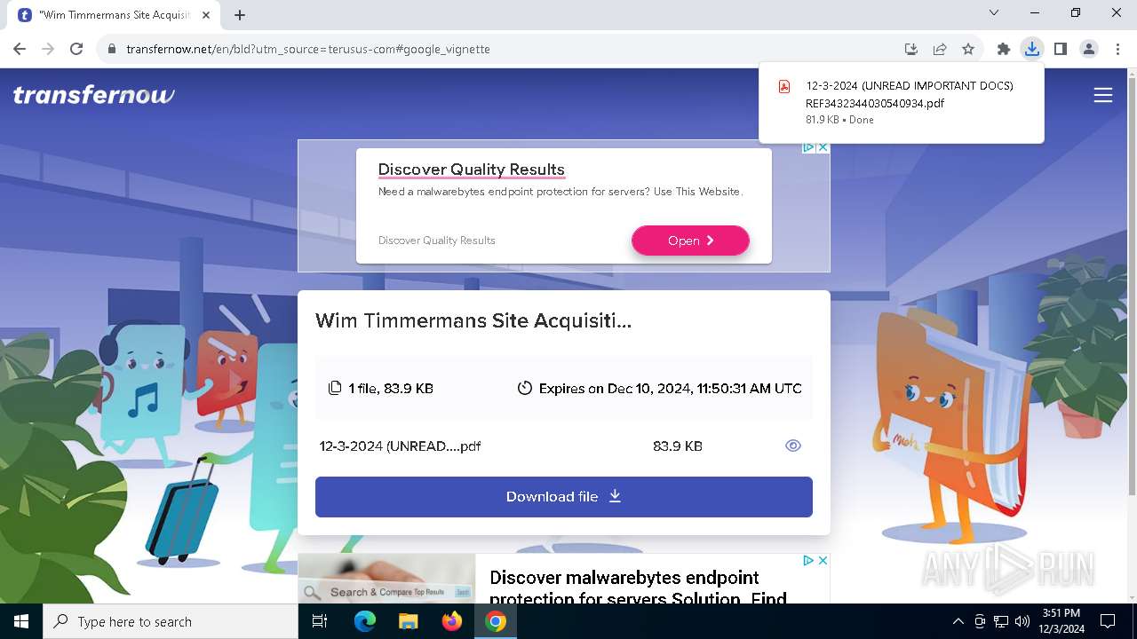Bookmark this tab with star icon
1137x639 pixels.
click(x=968, y=49)
